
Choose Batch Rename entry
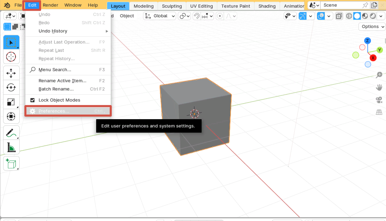pos(68,89)
